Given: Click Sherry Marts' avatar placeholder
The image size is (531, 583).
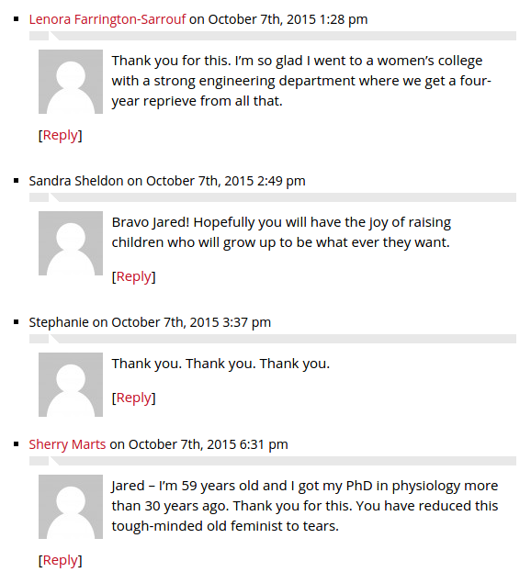Looking at the screenshot, I should (71, 507).
